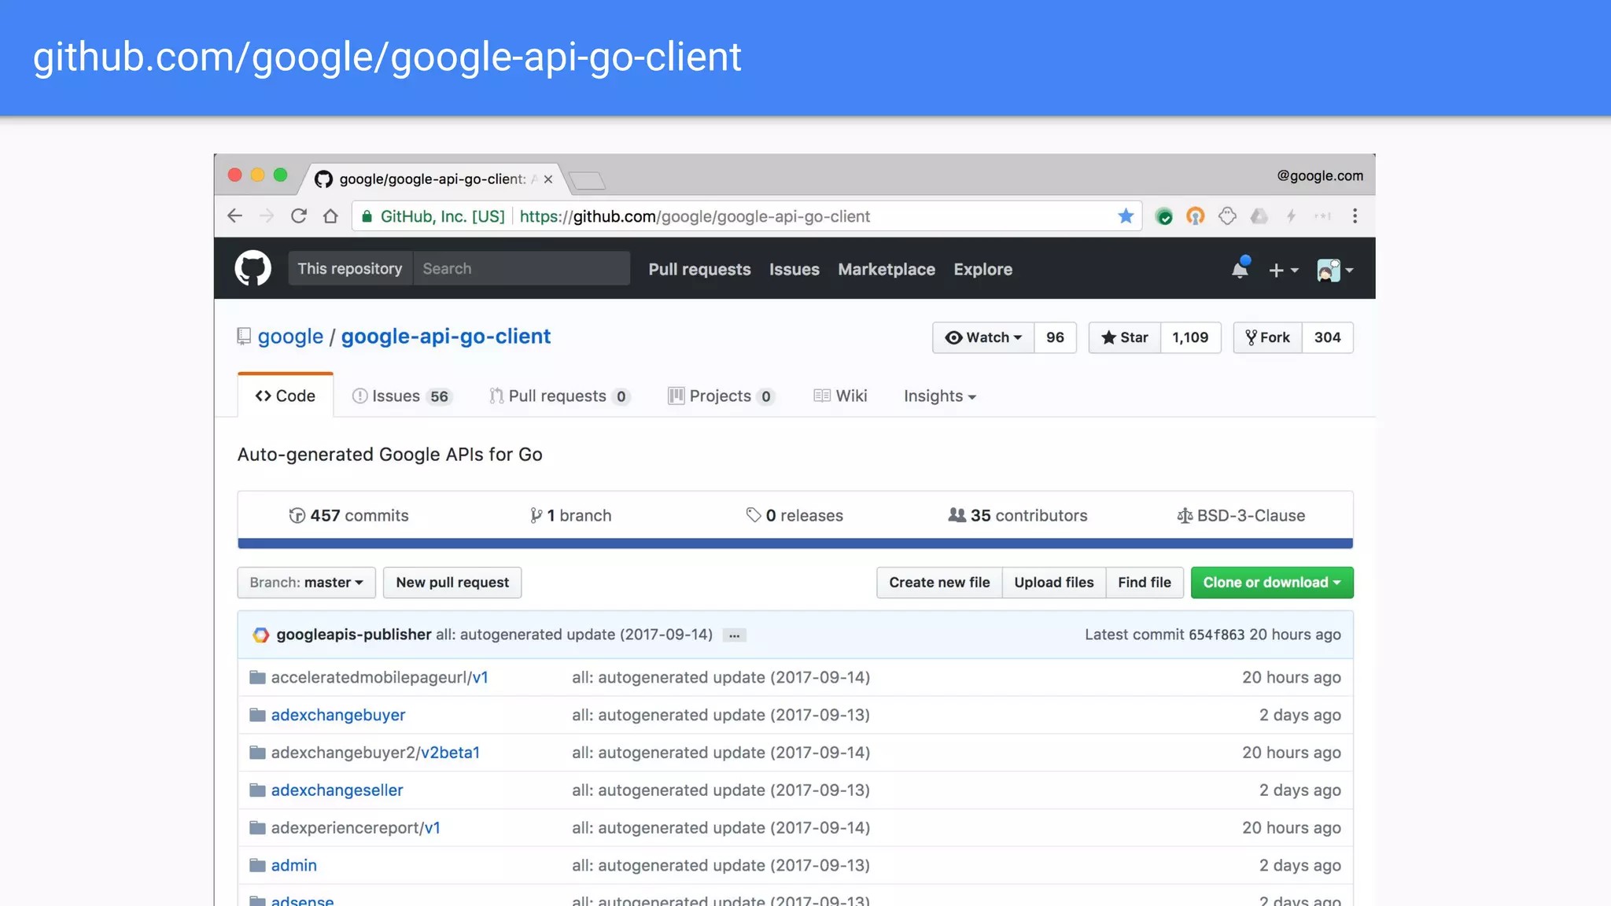The height and width of the screenshot is (906, 1611).
Task: Click the browser address bar URL
Action: [x=695, y=216]
